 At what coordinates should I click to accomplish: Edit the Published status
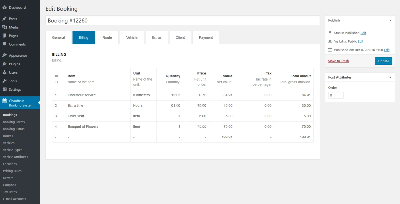(x=363, y=33)
